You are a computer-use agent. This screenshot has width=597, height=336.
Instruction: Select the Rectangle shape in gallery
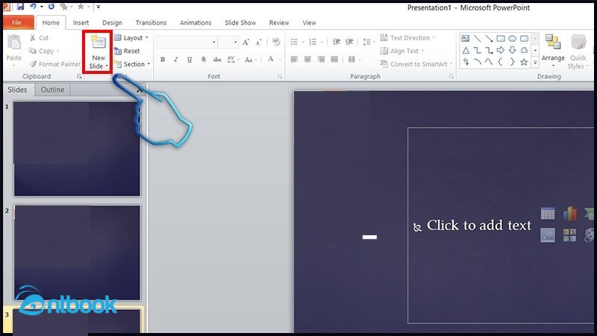[x=501, y=39]
